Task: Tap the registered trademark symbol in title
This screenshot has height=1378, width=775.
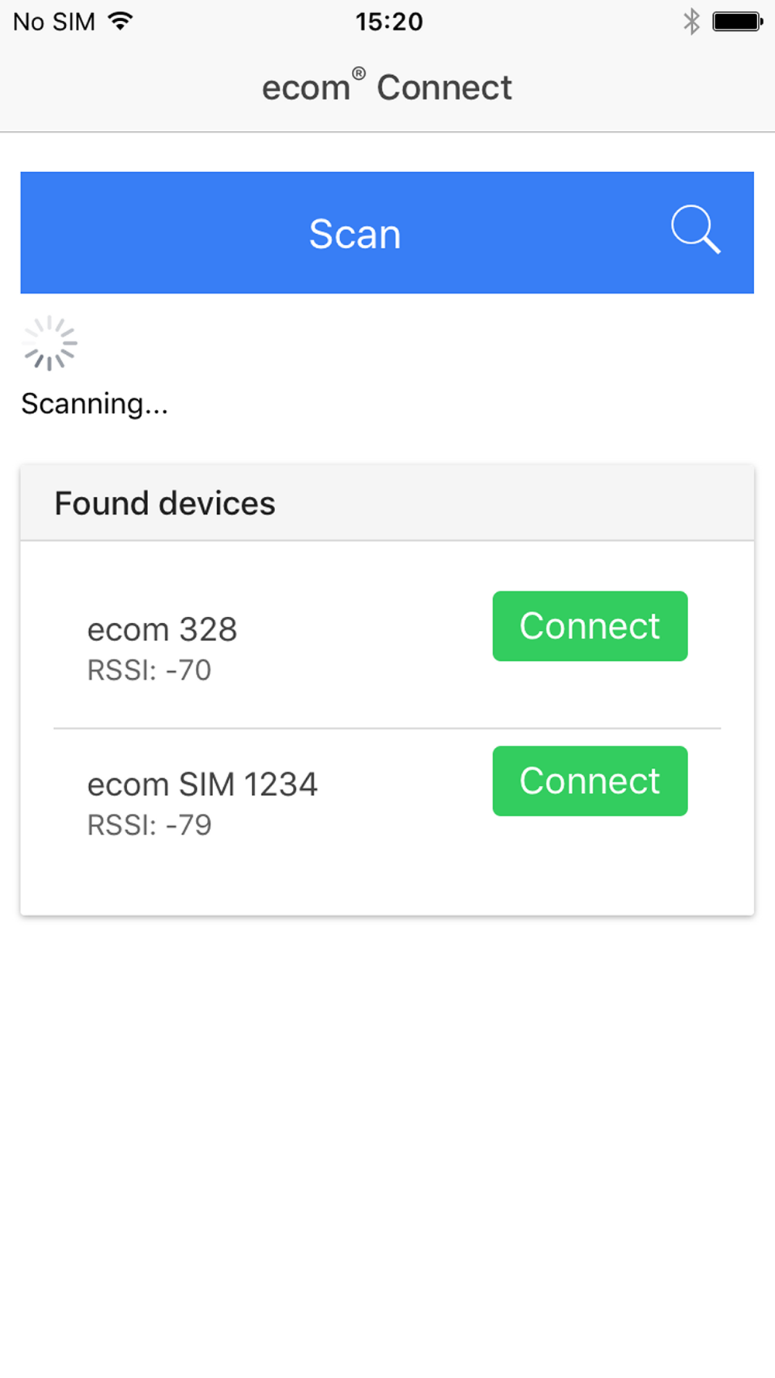Action: point(359,74)
